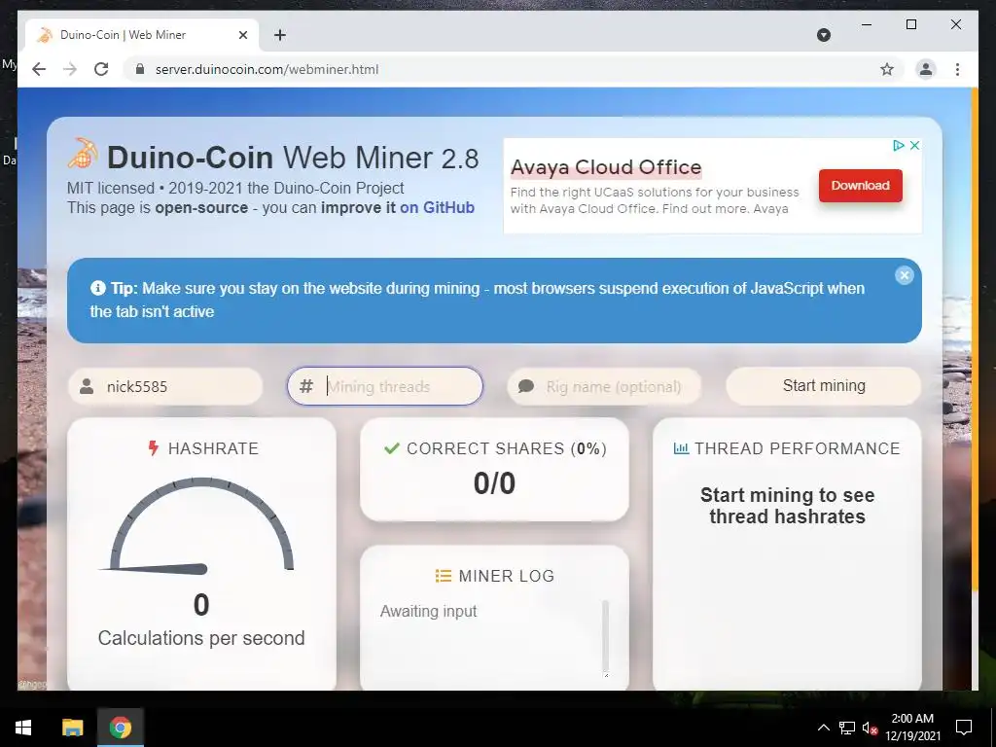Screen dimensions: 996x747
Task: Click the green checkmark Correct Shares icon
Action: click(x=391, y=448)
